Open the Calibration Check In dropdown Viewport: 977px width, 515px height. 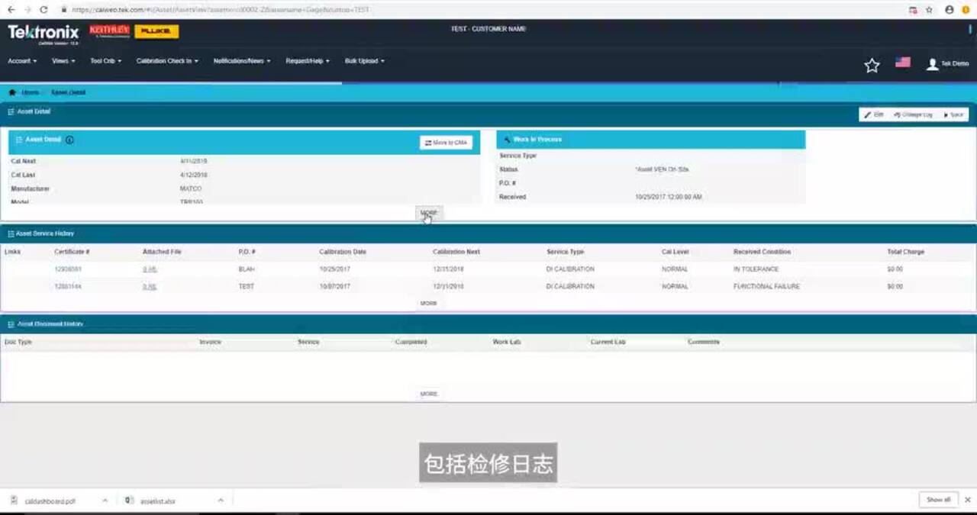pos(167,61)
